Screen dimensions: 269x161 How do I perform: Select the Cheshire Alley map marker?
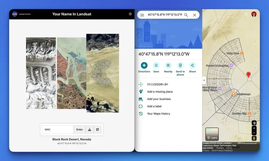[x=250, y=113]
